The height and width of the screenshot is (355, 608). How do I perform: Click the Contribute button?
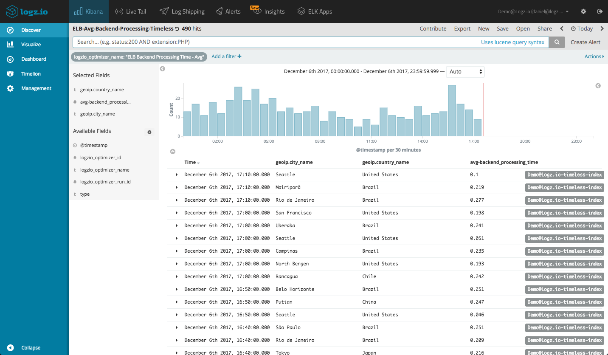(433, 29)
